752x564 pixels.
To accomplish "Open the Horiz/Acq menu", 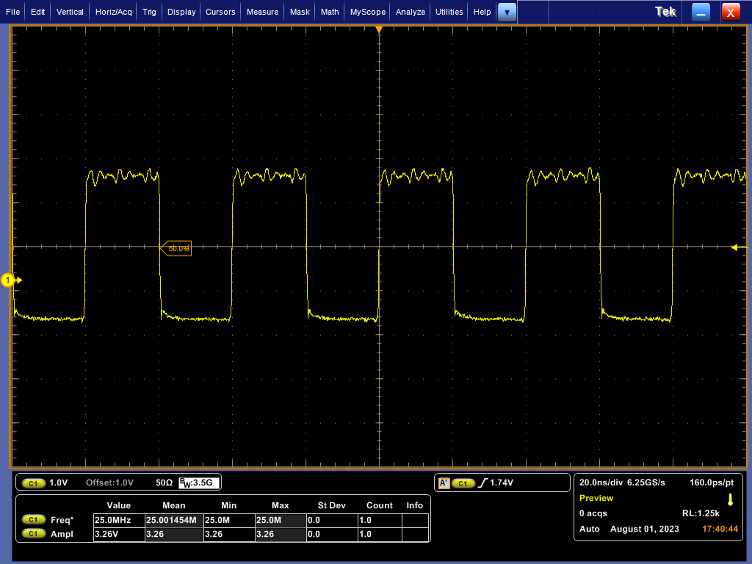I will [x=114, y=12].
